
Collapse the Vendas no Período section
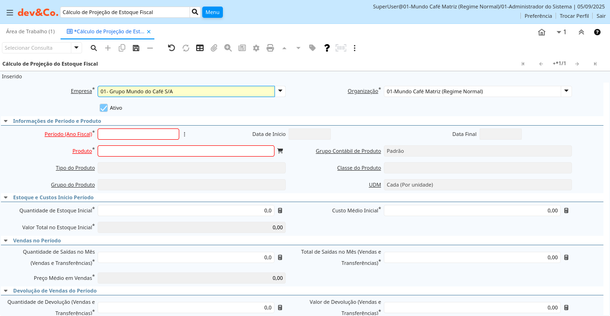click(6, 241)
